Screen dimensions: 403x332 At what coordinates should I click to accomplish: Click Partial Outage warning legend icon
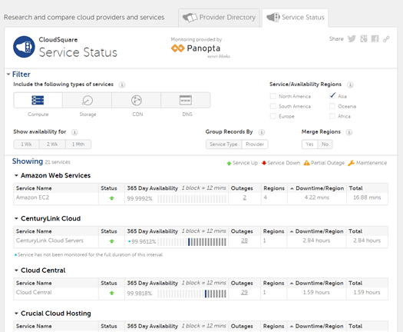[x=306, y=163]
